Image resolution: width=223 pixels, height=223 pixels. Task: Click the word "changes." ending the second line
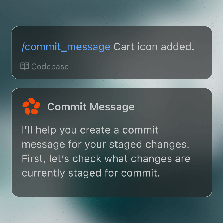167,145
